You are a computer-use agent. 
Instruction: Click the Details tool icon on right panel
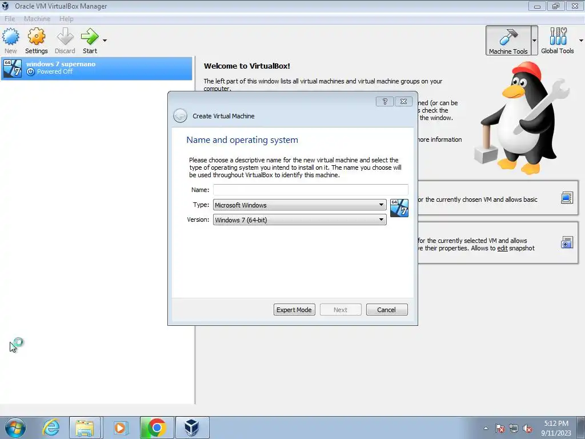click(567, 197)
